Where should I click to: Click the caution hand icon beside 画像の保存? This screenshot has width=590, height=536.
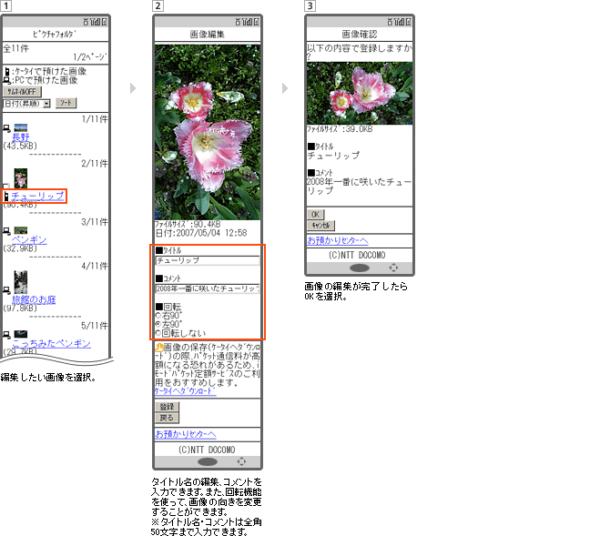pyautogui.click(x=159, y=348)
